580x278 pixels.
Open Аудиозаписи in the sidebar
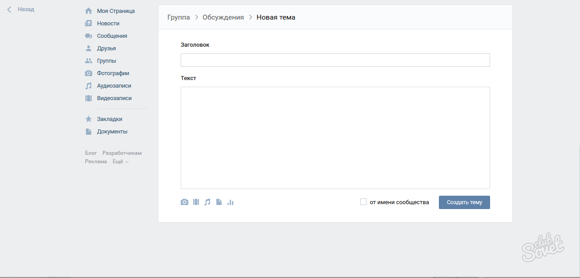[x=114, y=86]
